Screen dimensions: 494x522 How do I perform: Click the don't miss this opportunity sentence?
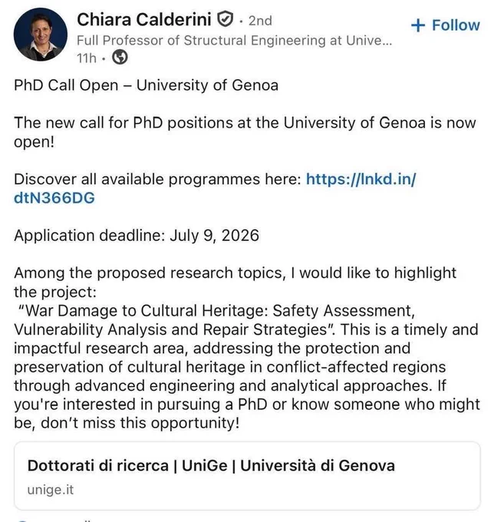pos(140,423)
